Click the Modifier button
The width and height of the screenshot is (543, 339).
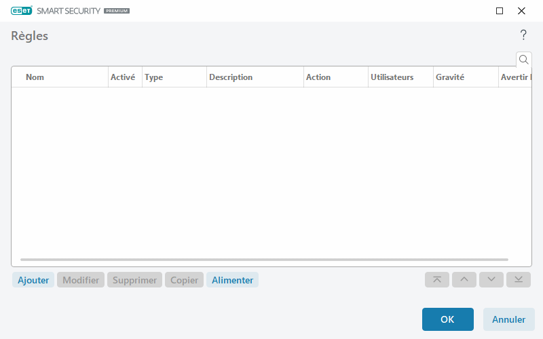81,280
